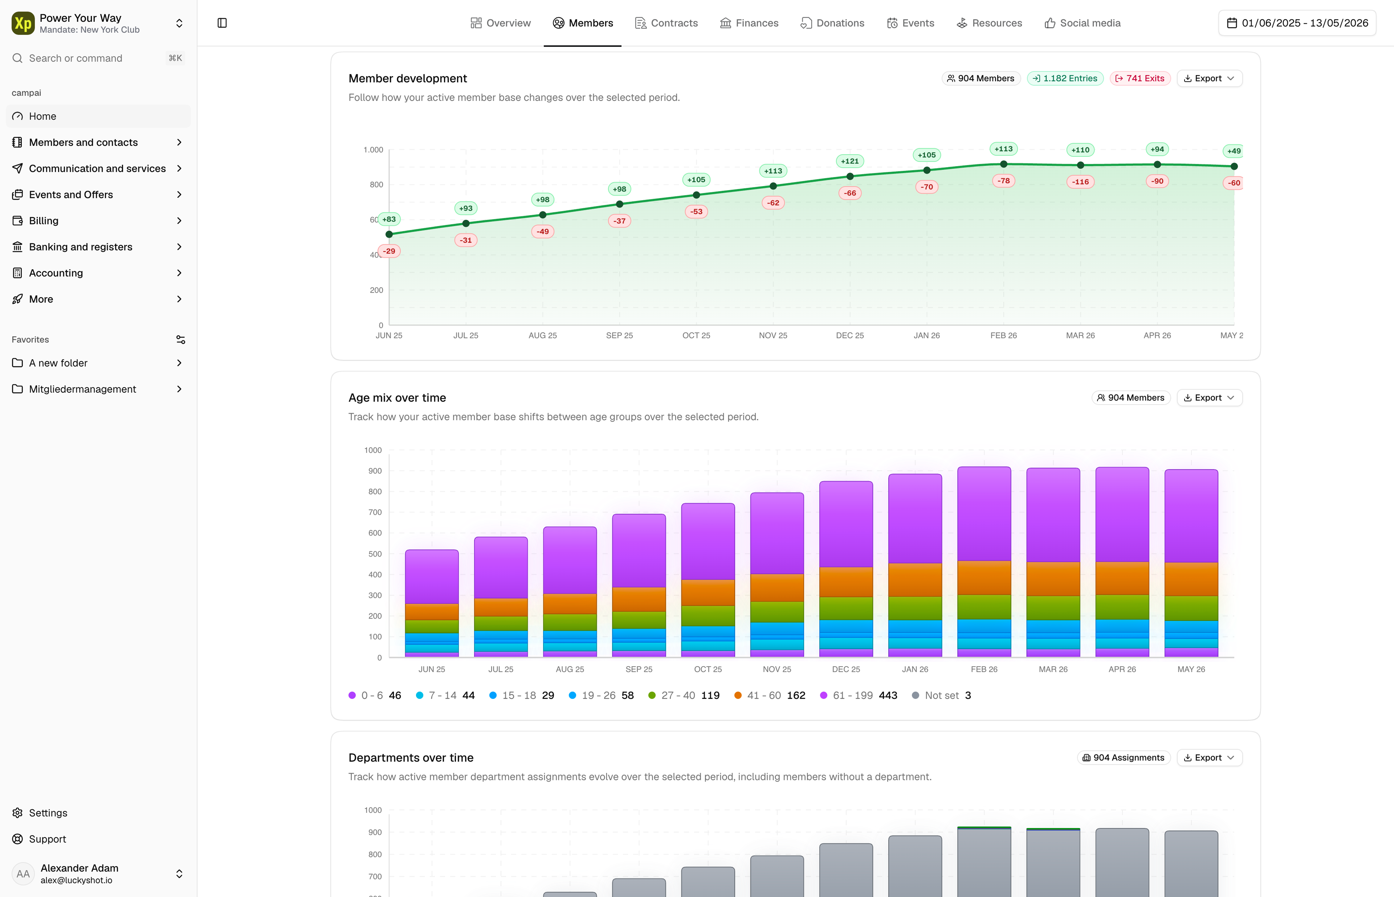Click the Mitgliedermanagement folder icon
This screenshot has height=897, width=1394.
click(17, 389)
